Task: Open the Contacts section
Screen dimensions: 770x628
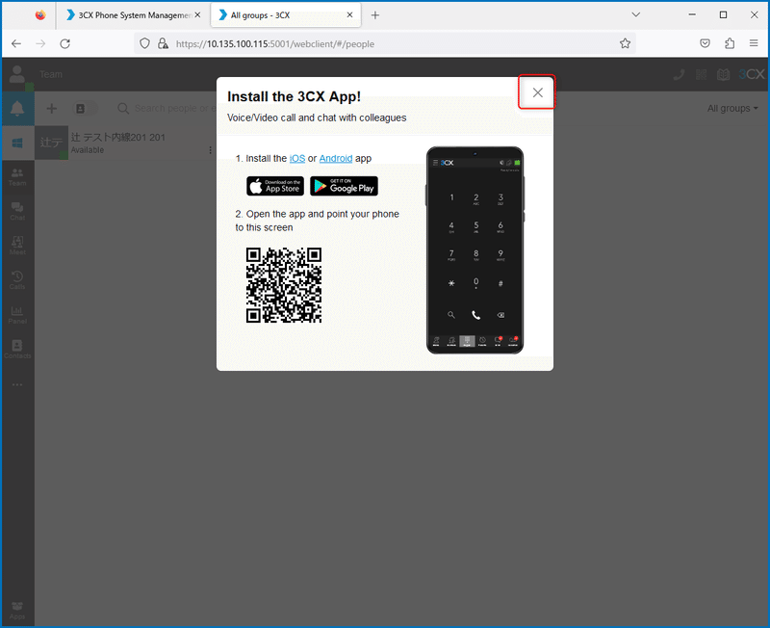Action: (17, 350)
